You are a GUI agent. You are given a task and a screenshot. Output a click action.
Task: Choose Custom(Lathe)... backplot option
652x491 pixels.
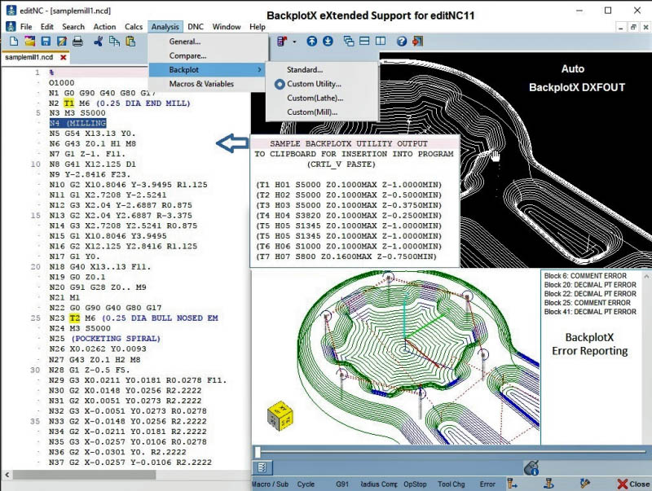click(x=322, y=98)
